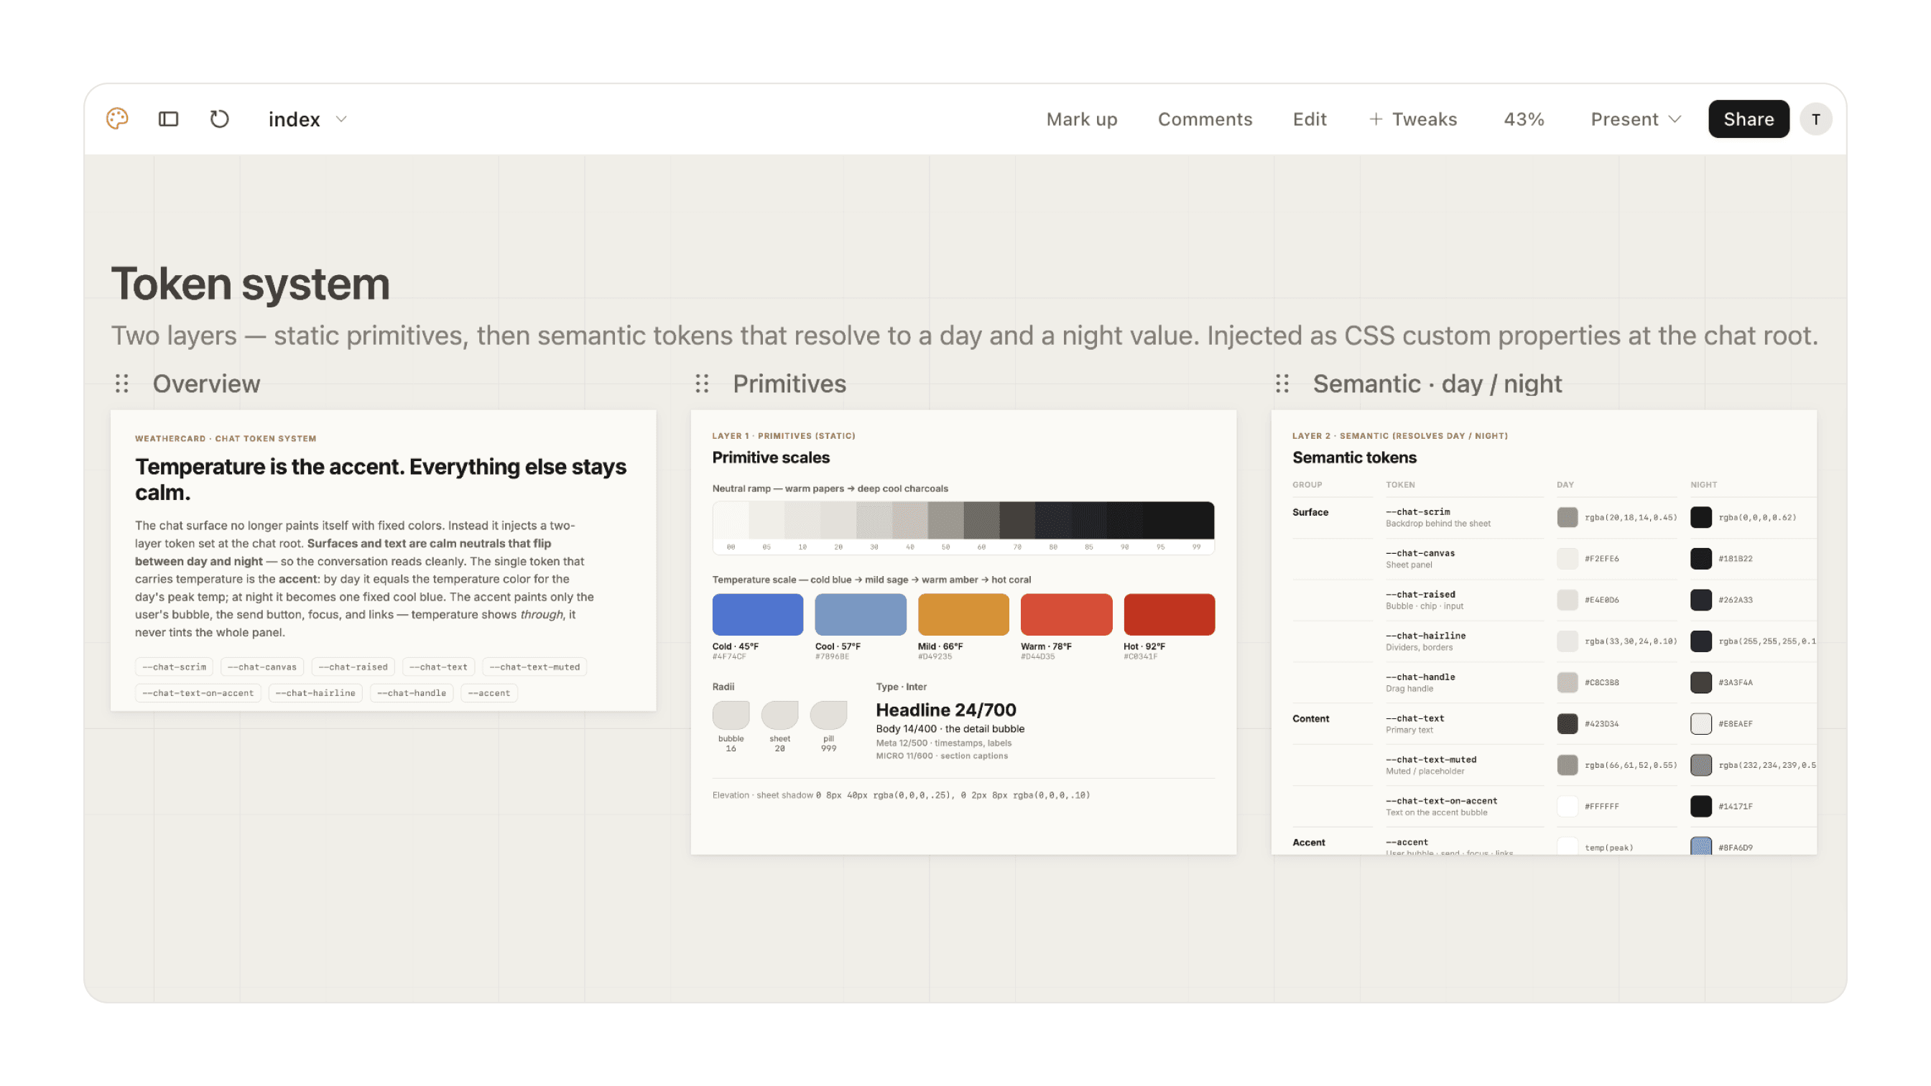
Task: Click the bubble 16 radius sample
Action: [731, 715]
